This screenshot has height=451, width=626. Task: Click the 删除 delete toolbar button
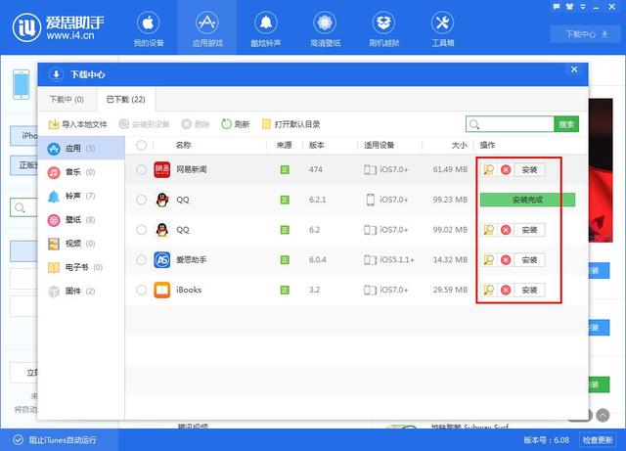pos(196,124)
